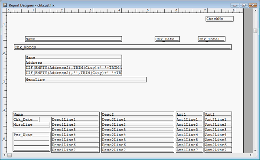Click the horizontal scrollbar right arrow
The image size is (260, 160).
point(250,155)
